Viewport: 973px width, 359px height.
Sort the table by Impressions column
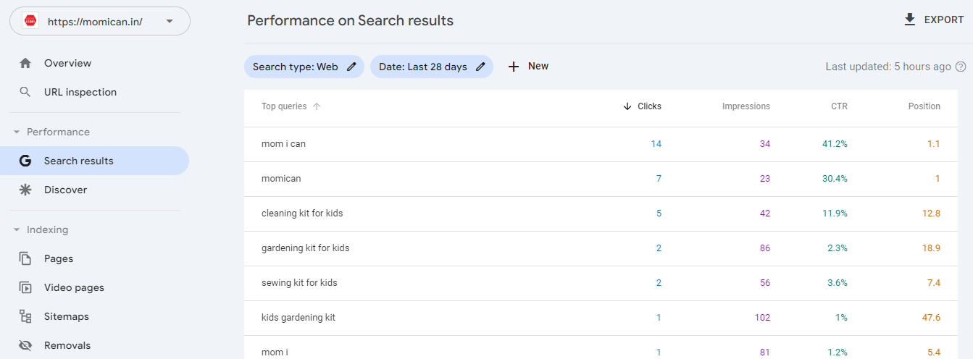(x=746, y=106)
